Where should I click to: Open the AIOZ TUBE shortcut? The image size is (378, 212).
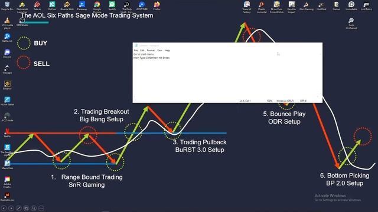pyautogui.click(x=142, y=6)
